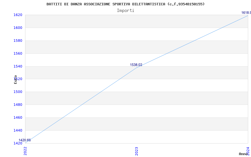Click the 1440 y-axis tick label
This screenshot has height=157, width=251.
(x=18, y=130)
